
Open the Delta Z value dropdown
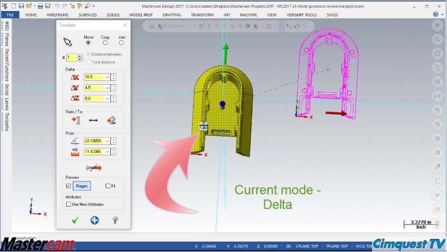pos(107,98)
